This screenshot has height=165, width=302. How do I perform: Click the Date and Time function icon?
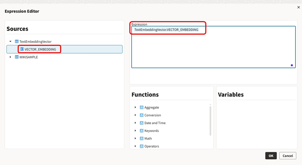tap(142, 123)
